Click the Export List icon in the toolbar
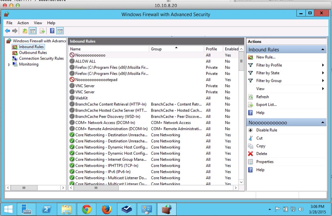The width and height of the screenshot is (332, 216). pyautogui.click(x=42, y=31)
